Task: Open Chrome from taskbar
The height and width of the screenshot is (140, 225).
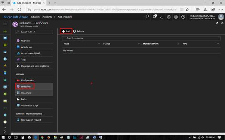Action: [x=42, y=137]
